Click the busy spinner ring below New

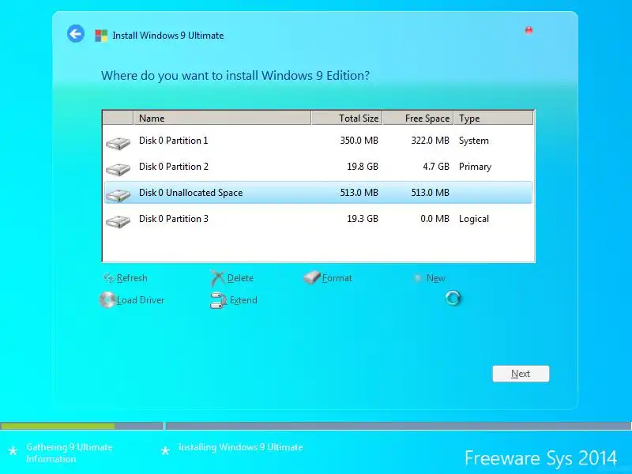pyautogui.click(x=453, y=299)
